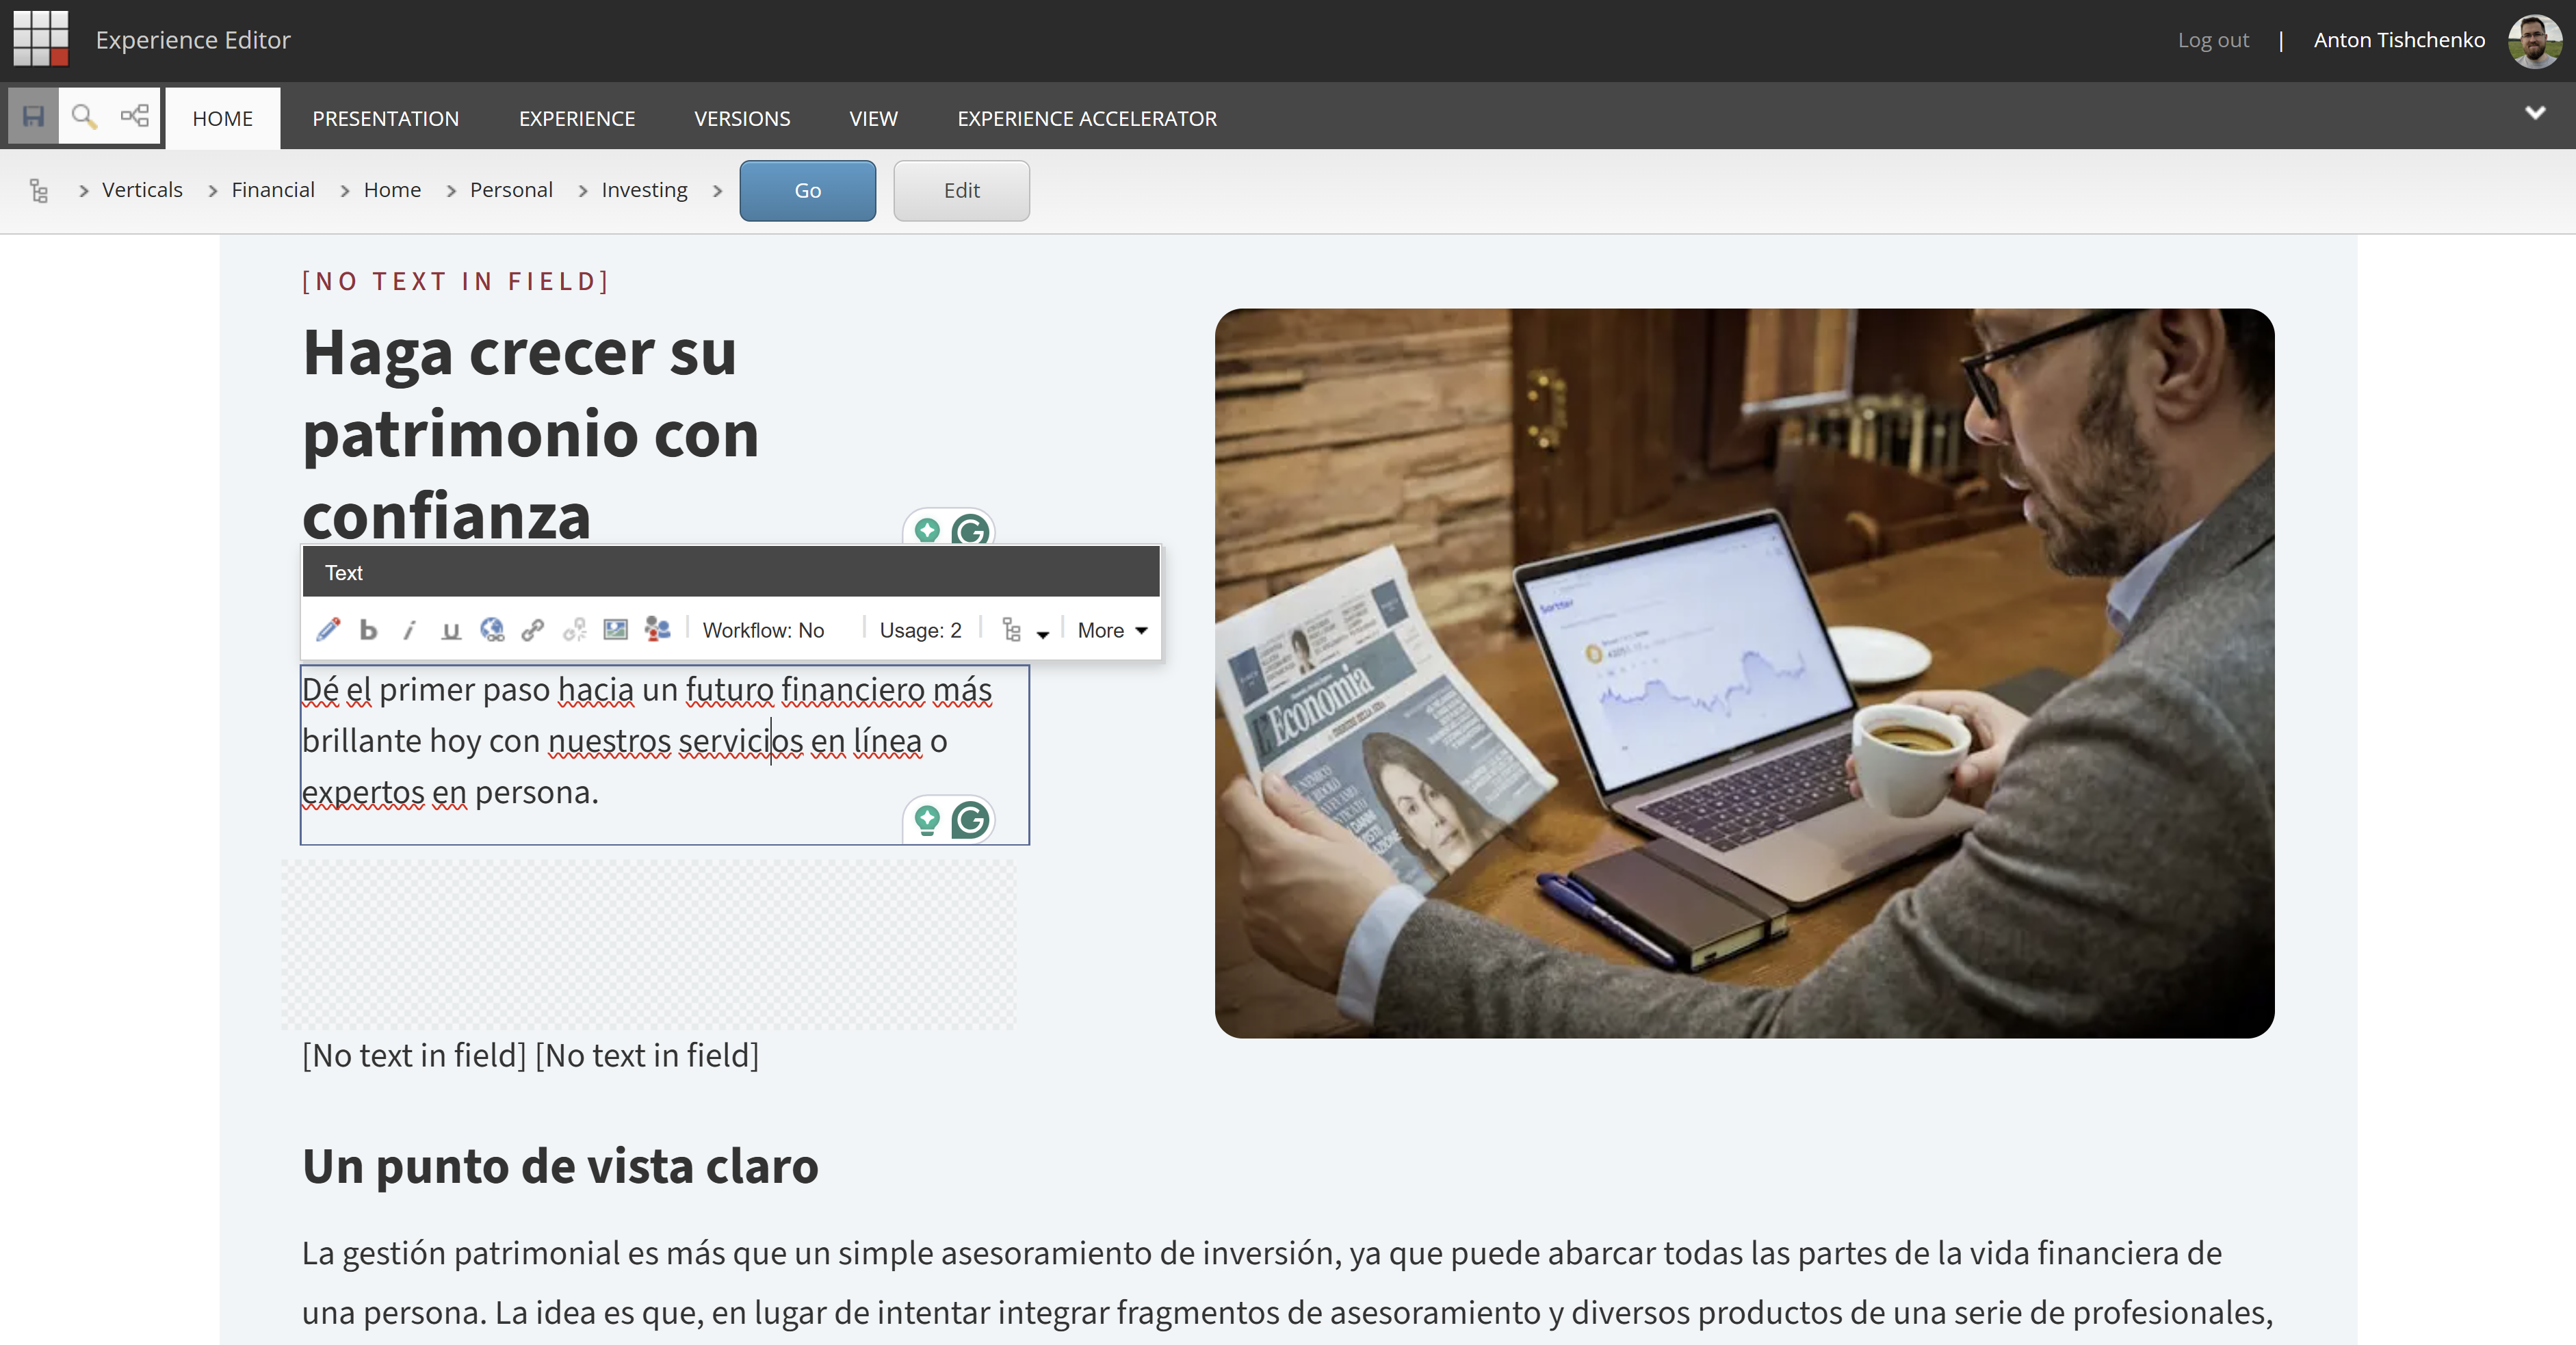The height and width of the screenshot is (1345, 2576).
Task: Expand the tree-structure dropdown arrow
Action: (1043, 634)
